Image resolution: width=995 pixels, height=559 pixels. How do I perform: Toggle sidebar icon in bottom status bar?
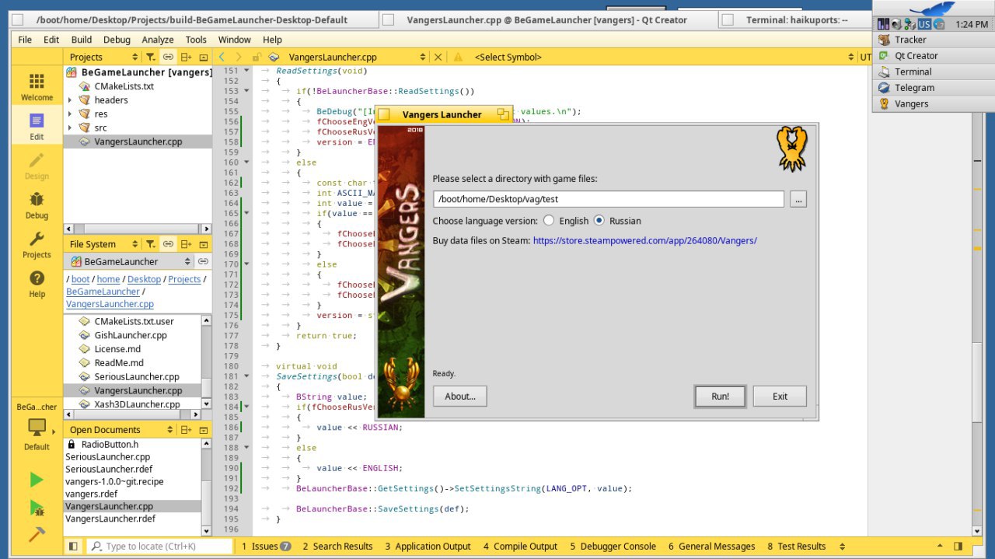pyautogui.click(x=73, y=546)
